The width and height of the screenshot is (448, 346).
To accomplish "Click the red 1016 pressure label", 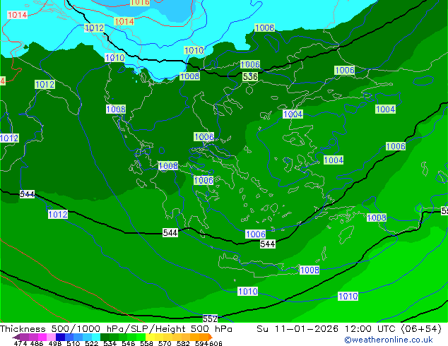I will pyautogui.click(x=140, y=3).
